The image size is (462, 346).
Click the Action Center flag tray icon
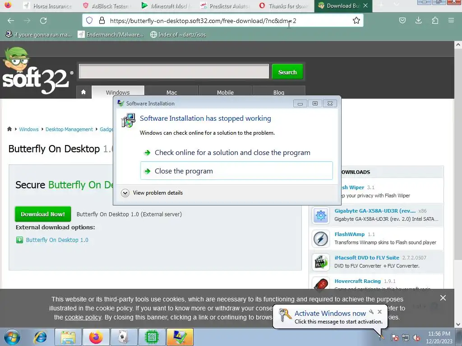click(394, 338)
